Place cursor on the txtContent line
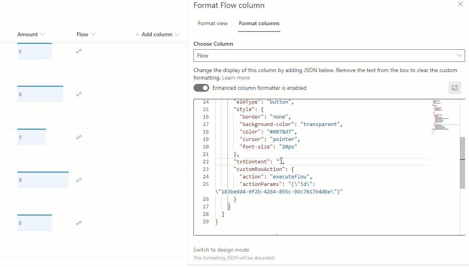Screen dimensions: 469x267 [x=316, y=161]
